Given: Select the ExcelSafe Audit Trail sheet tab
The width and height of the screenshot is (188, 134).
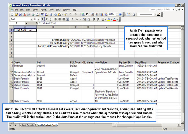Looking at the screenshot, I should click(46, 125).
